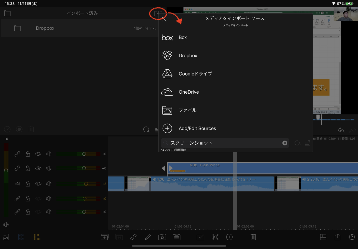
Task: Click the 01:02:05.00 mark on timeline ruler
Action: coord(245,226)
